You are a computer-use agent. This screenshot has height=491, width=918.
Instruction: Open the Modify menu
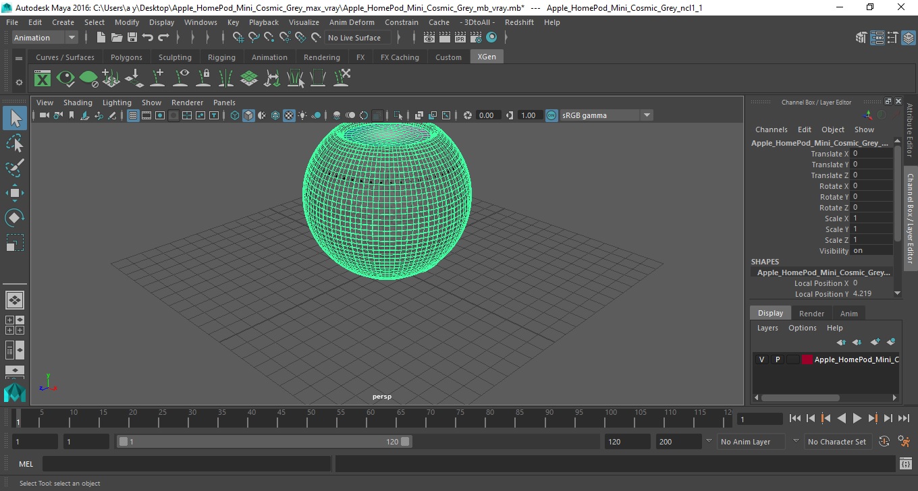(127, 22)
